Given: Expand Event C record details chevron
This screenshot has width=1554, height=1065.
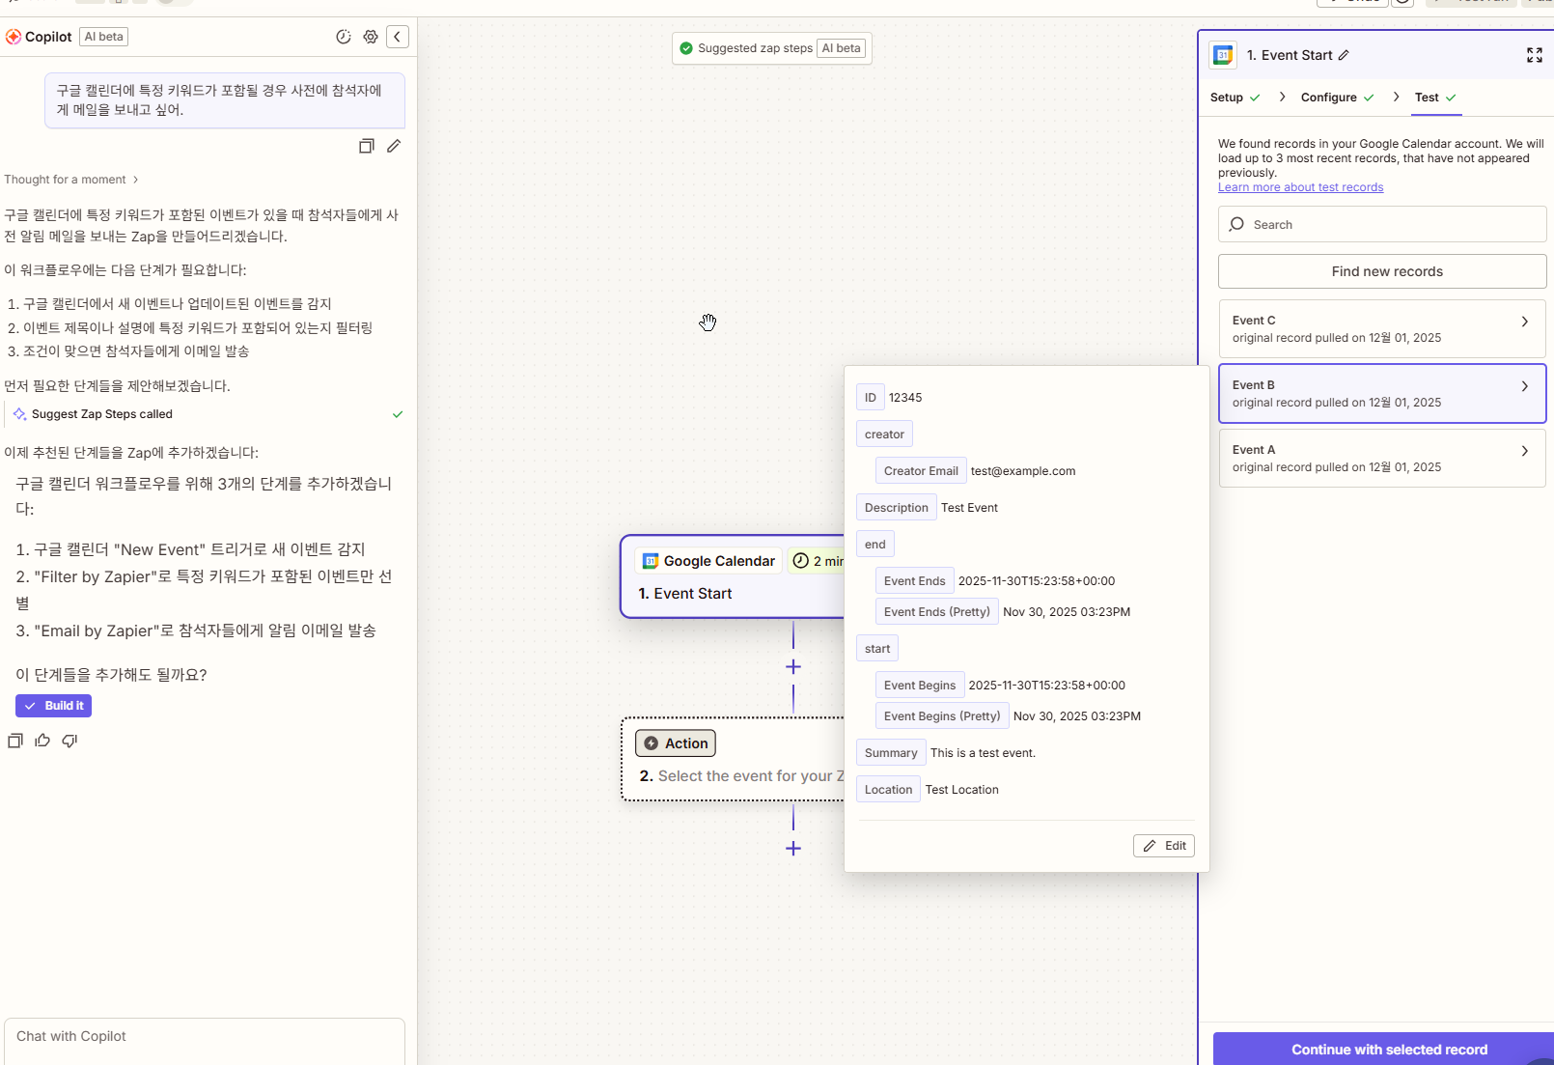Looking at the screenshot, I should click(x=1525, y=322).
